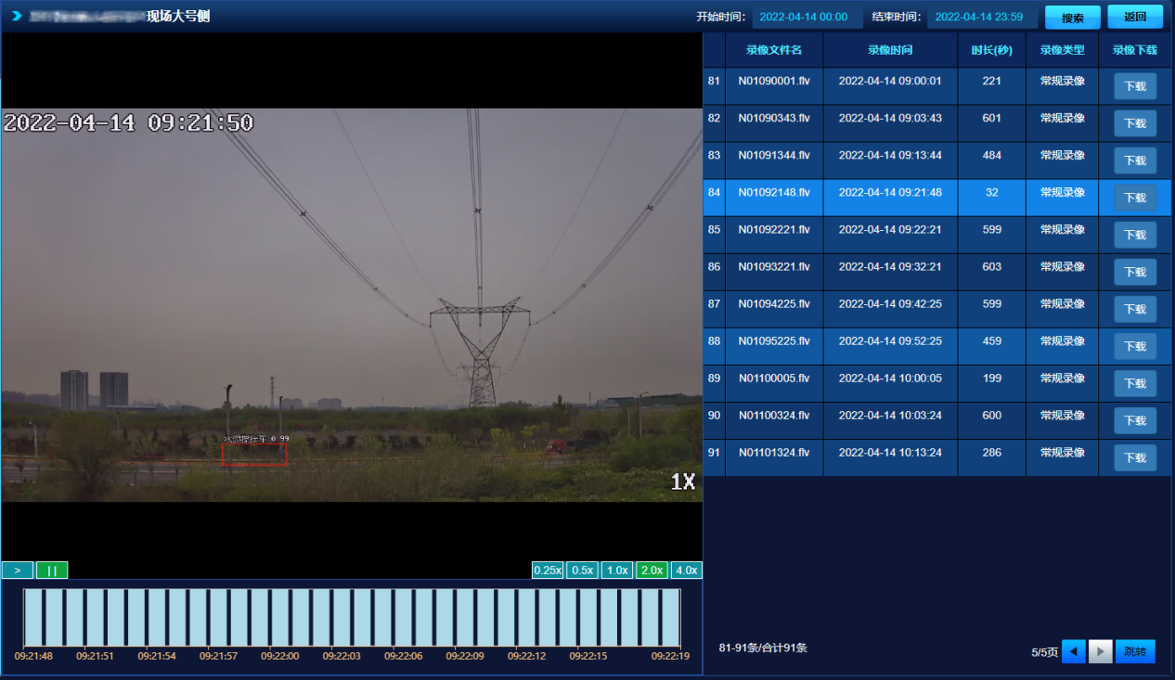Seek timeline to 09:22:00 marker
Screen dimensions: 1175x680
point(280,618)
